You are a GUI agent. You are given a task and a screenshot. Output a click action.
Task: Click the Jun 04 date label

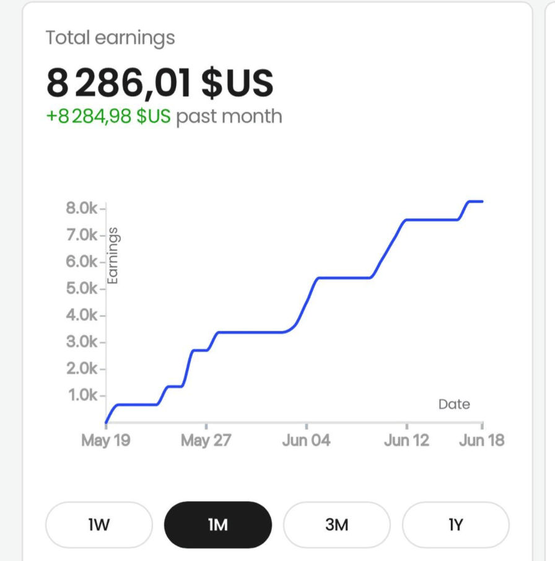(306, 441)
